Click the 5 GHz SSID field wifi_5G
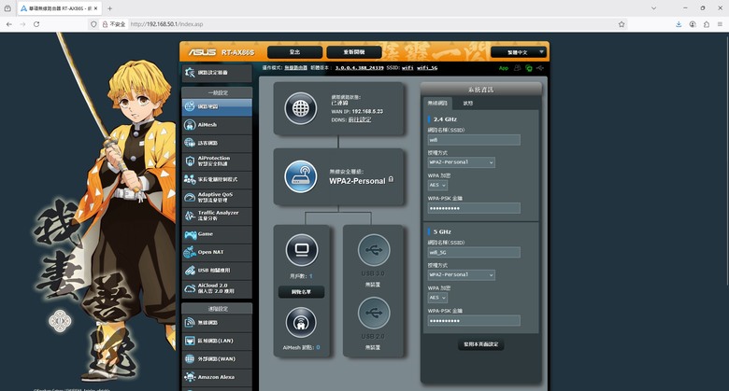Screen dimensions: 729x391 (x=474, y=252)
